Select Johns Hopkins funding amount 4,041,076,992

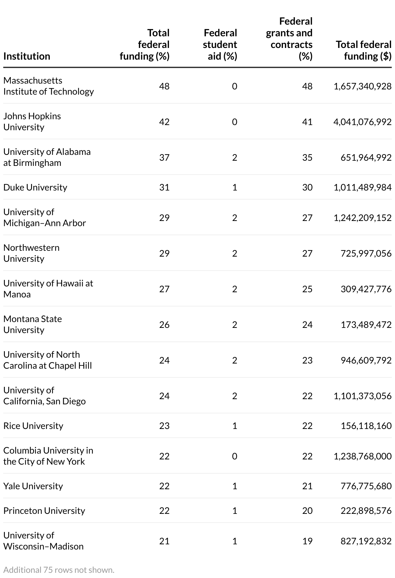click(x=362, y=122)
